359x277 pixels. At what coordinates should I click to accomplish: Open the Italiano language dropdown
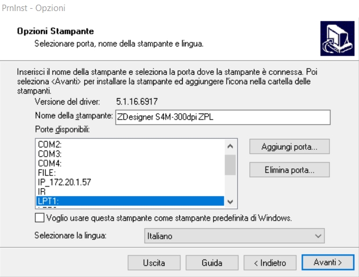[x=233, y=236]
